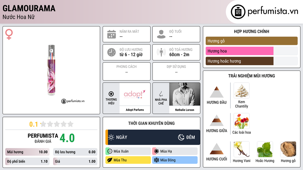The image size is (303, 170).
Task: Click the five-star rating row
Action: click(57, 124)
